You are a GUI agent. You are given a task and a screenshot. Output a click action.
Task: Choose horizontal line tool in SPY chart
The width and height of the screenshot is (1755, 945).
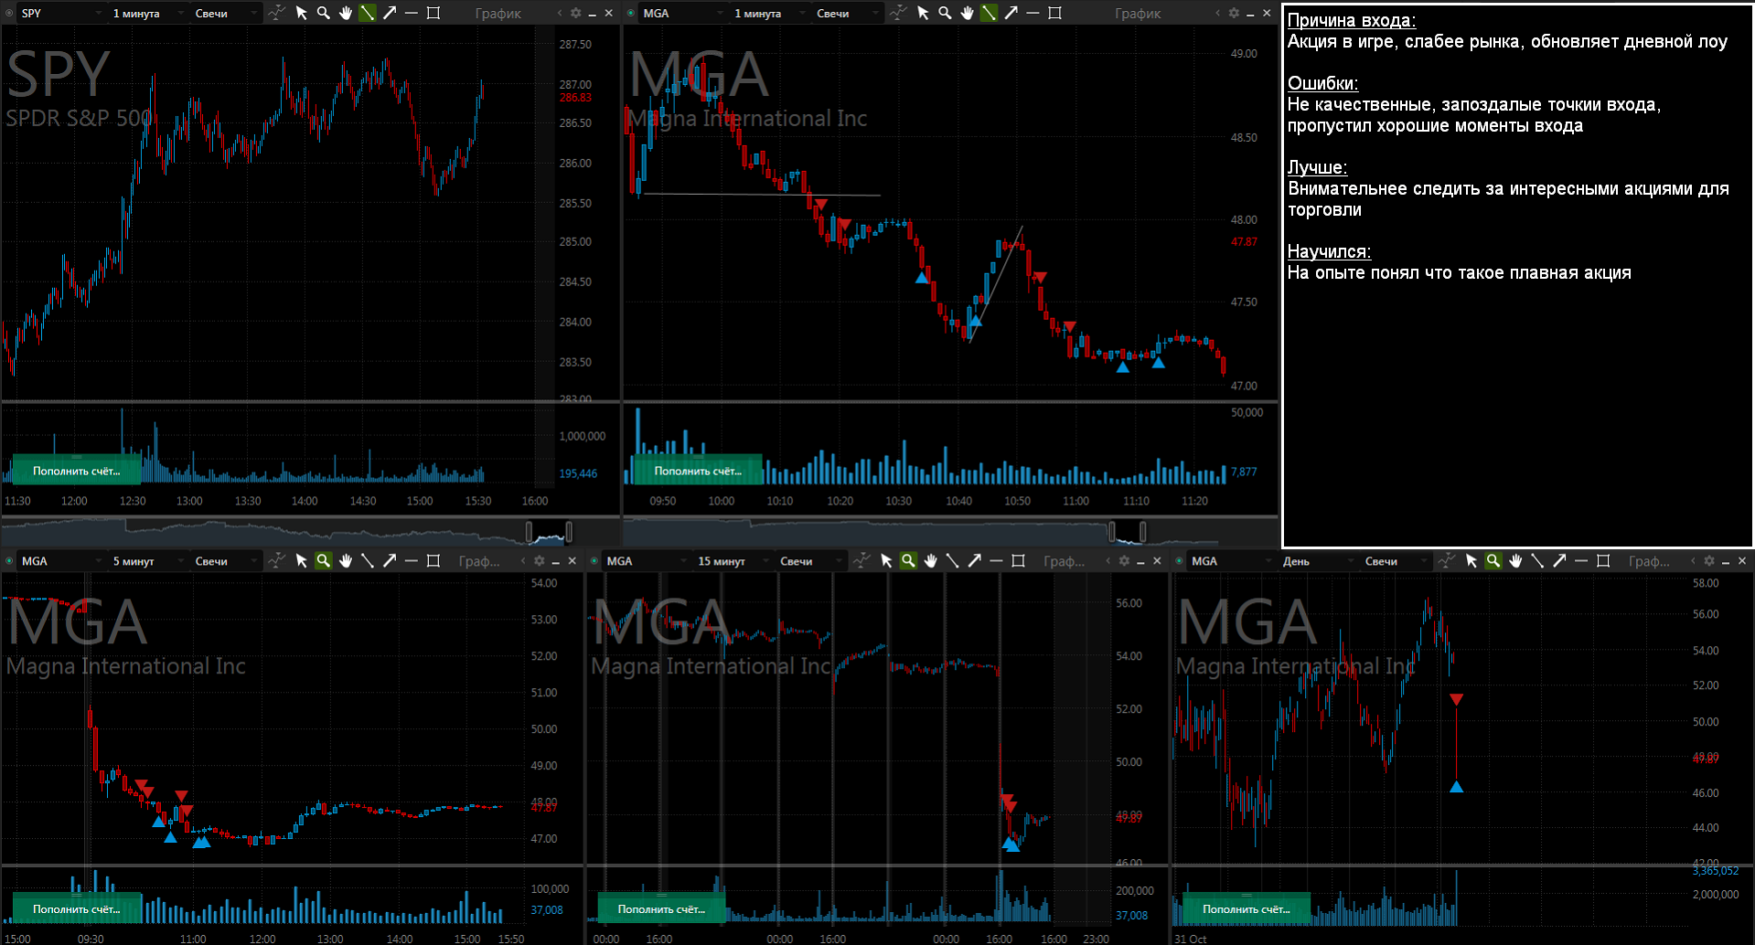(412, 13)
